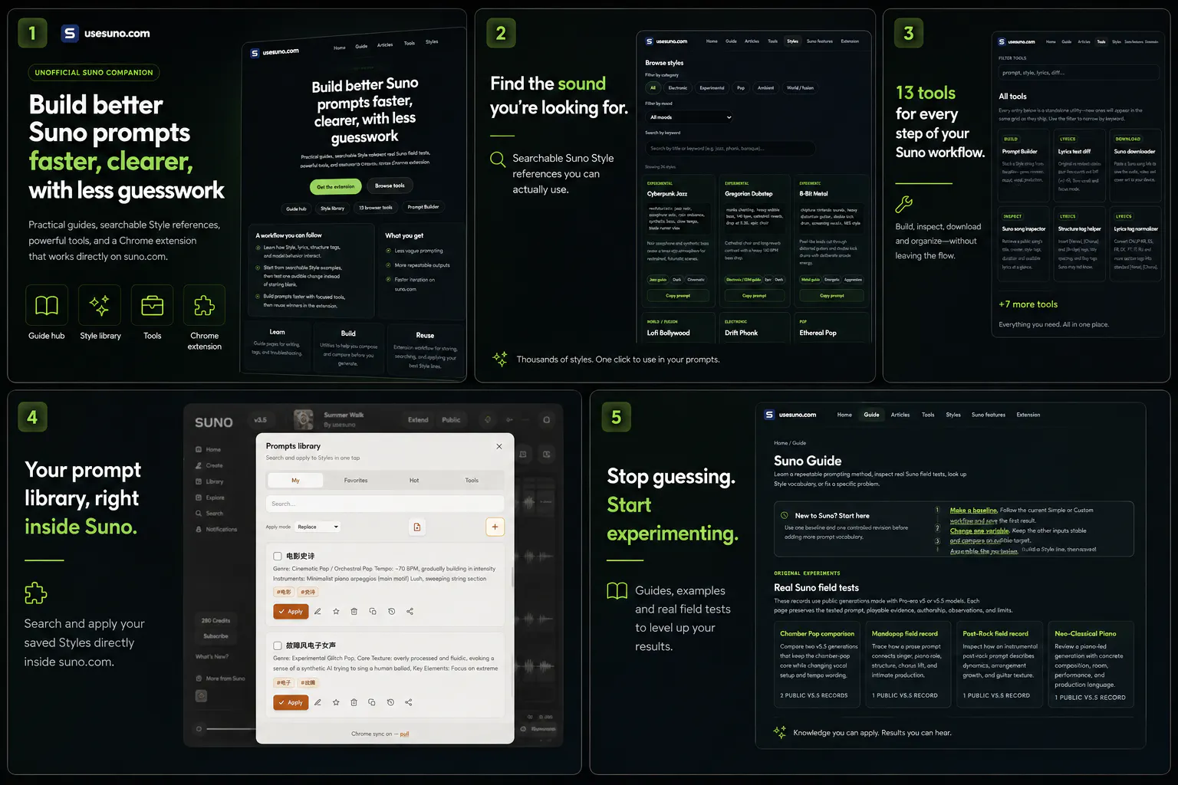This screenshot has height=785, width=1178.
Task: Favorite the 电影史诗 prompt with its star
Action: [x=336, y=612]
